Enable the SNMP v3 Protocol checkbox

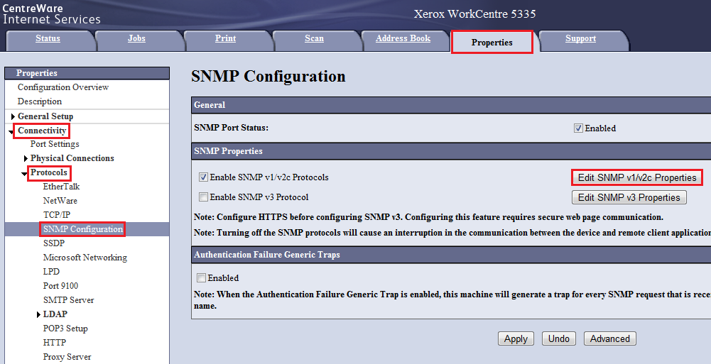[204, 197]
